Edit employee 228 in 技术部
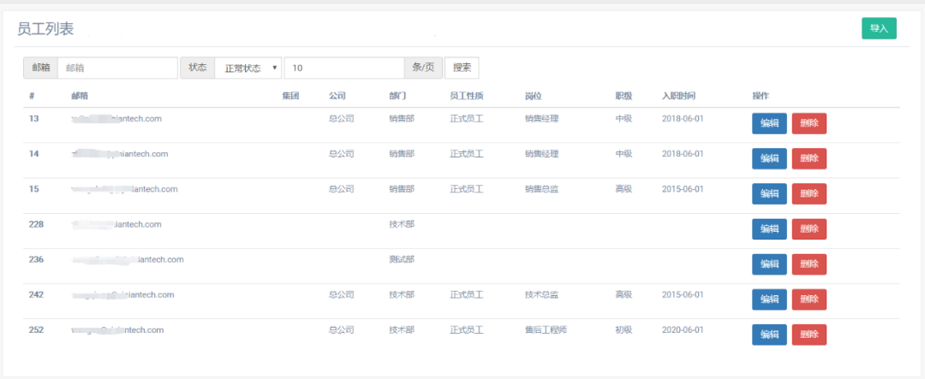Viewport: 925px width, 379px height. tap(769, 228)
